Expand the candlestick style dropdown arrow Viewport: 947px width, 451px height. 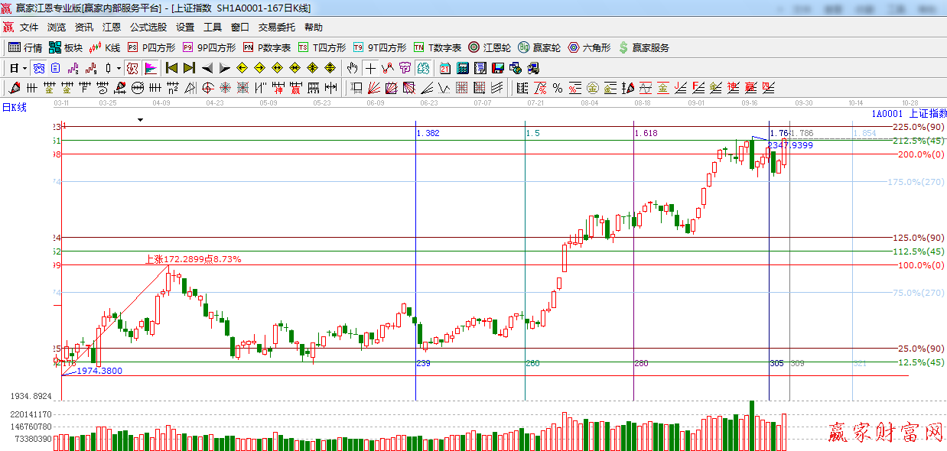(119, 68)
